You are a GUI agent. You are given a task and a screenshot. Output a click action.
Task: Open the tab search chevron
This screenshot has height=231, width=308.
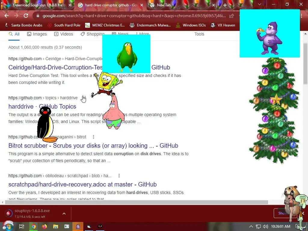pos(260,4)
